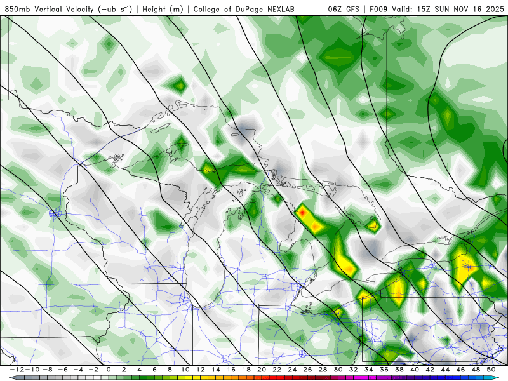
Task: Click the '40' color scale label
Action: pos(415,370)
